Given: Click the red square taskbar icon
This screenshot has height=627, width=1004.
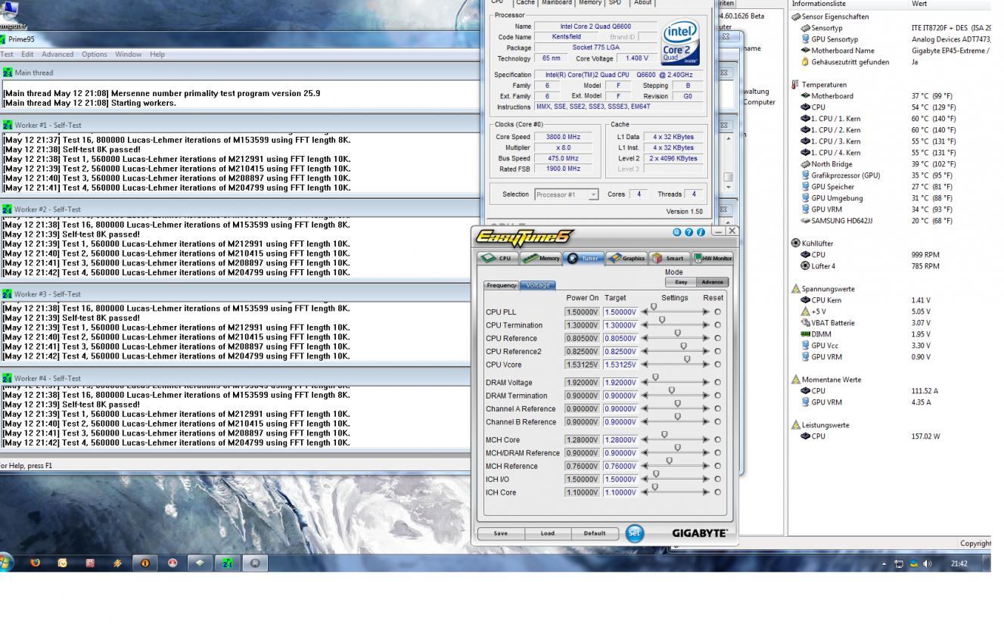Looking at the screenshot, I should 90,563.
